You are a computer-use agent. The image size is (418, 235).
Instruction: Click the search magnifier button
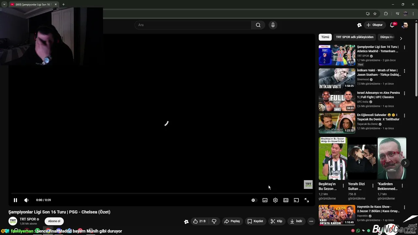(258, 25)
